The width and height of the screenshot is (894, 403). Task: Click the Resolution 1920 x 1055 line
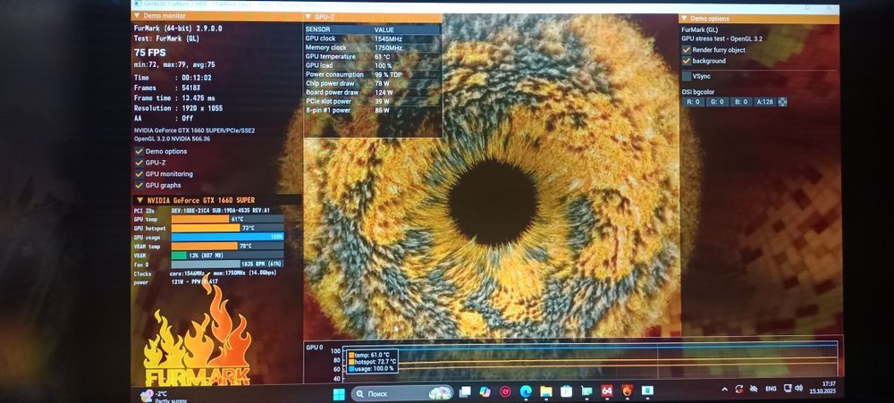(x=179, y=108)
